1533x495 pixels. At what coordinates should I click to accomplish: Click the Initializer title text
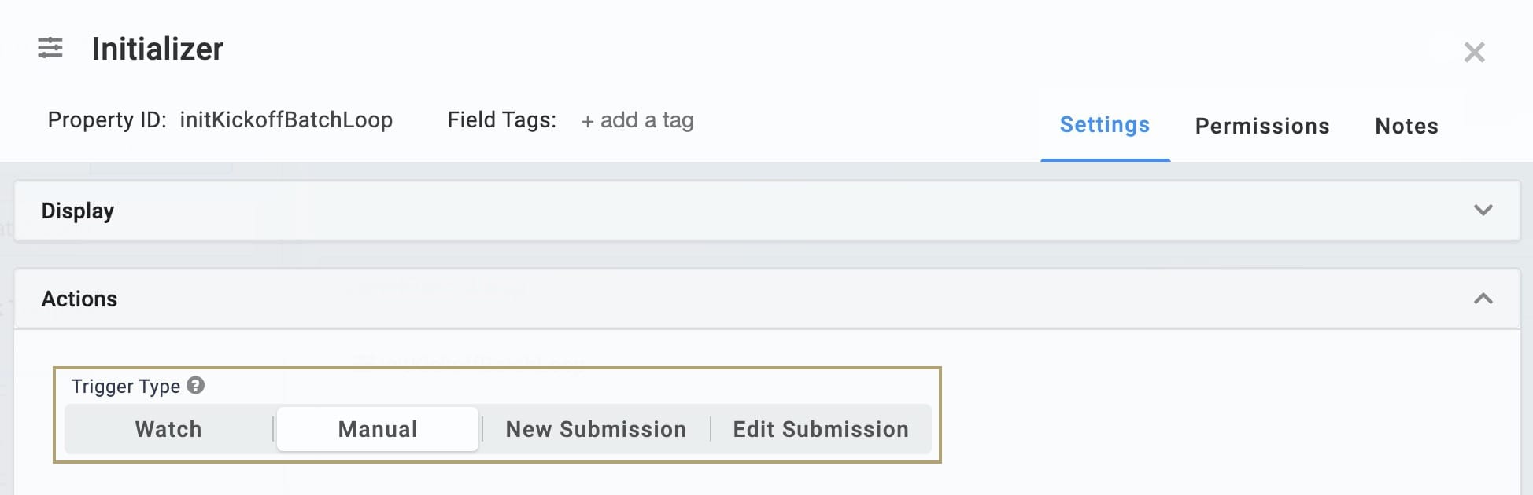tap(157, 49)
